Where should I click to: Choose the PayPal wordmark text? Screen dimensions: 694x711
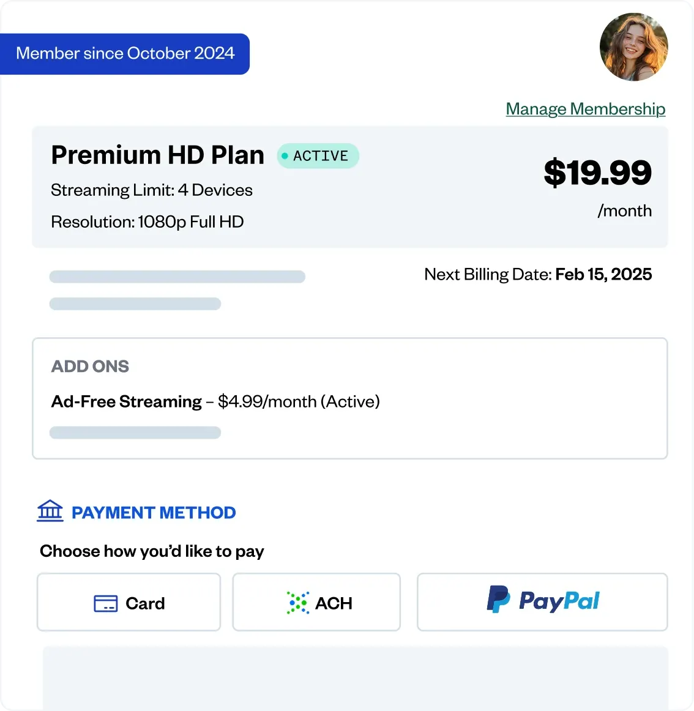[559, 601]
